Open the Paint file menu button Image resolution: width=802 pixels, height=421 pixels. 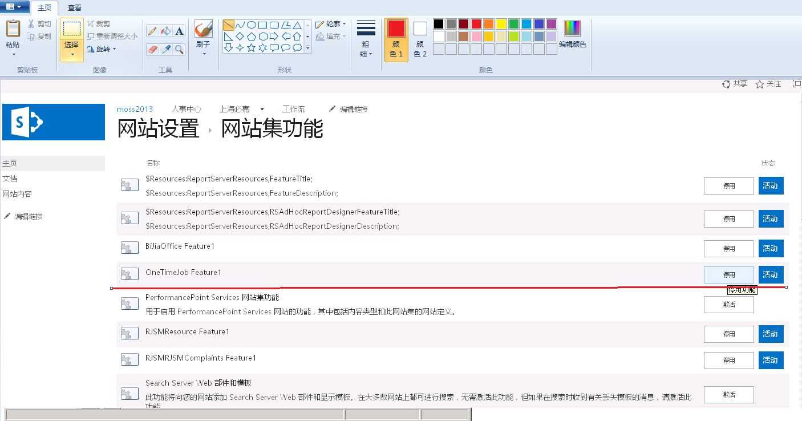coord(14,7)
